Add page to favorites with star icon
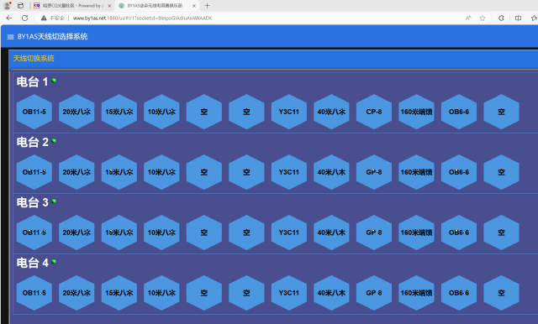538x324 pixels. pos(482,18)
